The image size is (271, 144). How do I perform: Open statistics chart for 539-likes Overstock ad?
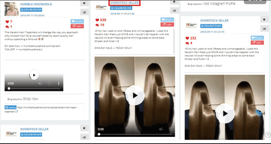click(174, 11)
